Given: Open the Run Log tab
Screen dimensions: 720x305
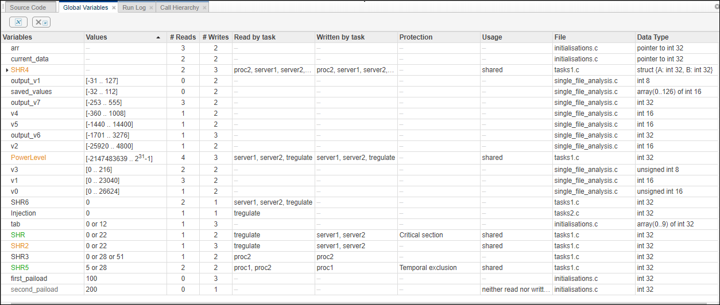Looking at the screenshot, I should coord(134,7).
